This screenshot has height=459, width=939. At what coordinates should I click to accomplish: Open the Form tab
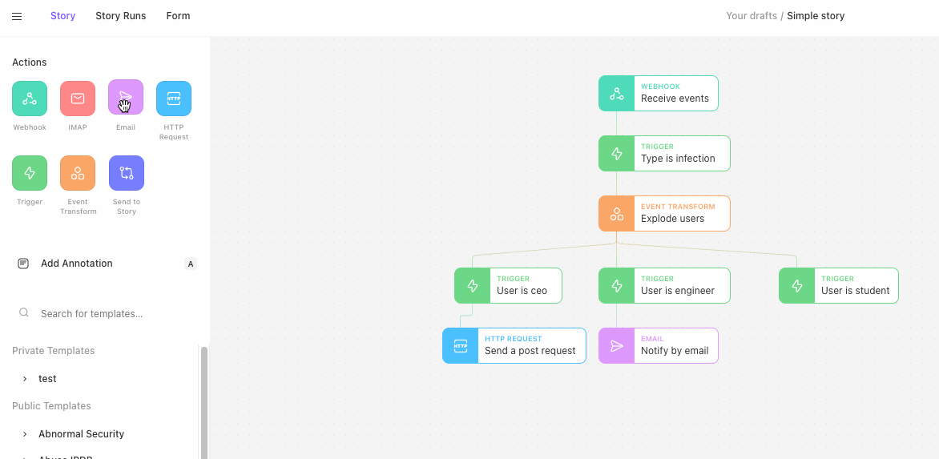178,16
